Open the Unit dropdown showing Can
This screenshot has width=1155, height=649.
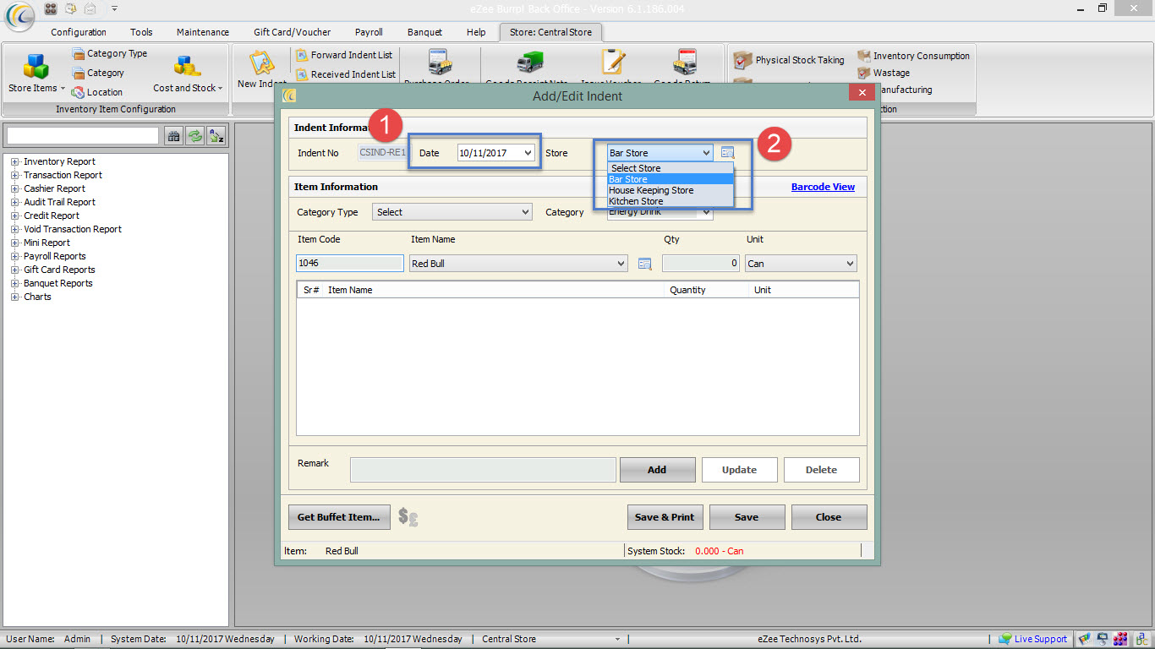(800, 263)
